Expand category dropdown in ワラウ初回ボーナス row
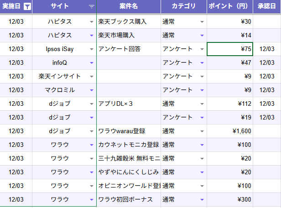 click(202, 200)
